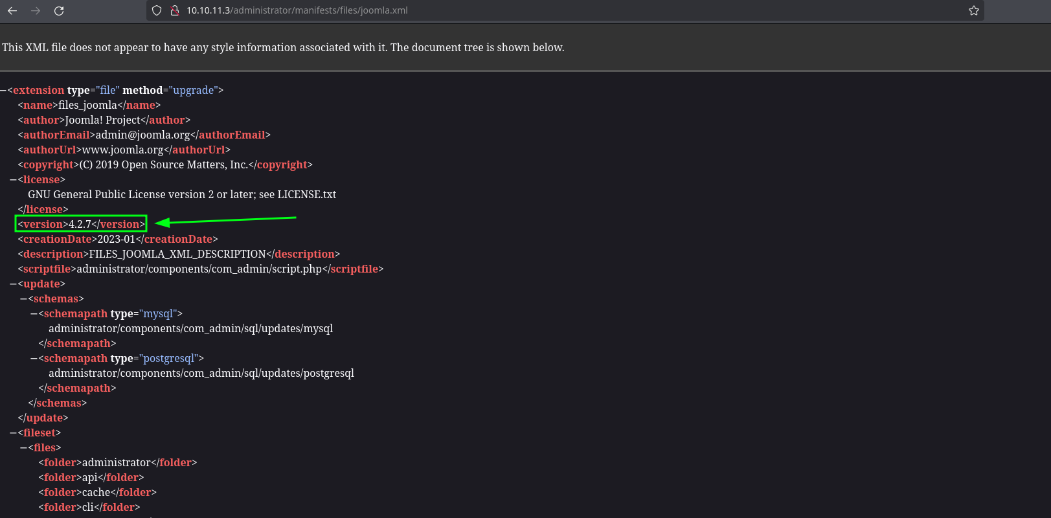Reload the current page
Screen dimensions: 1051x518
[x=59, y=10]
